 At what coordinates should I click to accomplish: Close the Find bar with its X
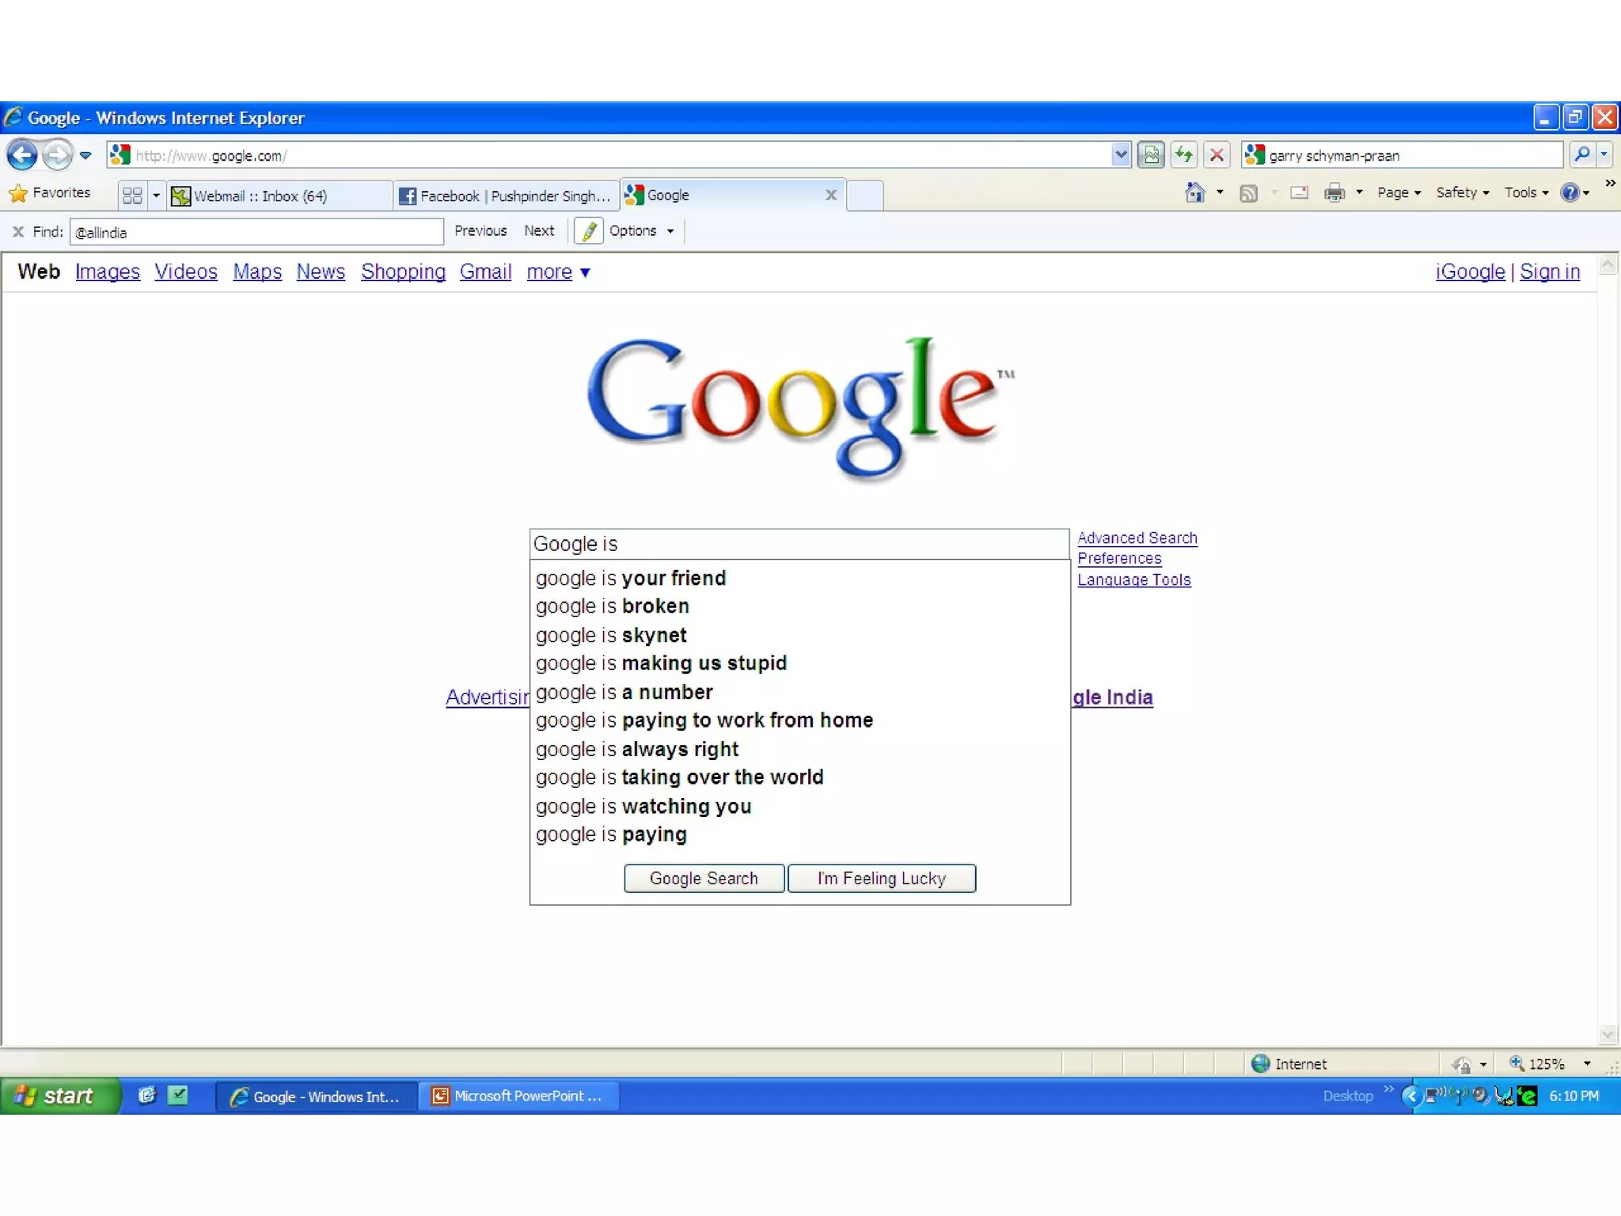tap(17, 232)
